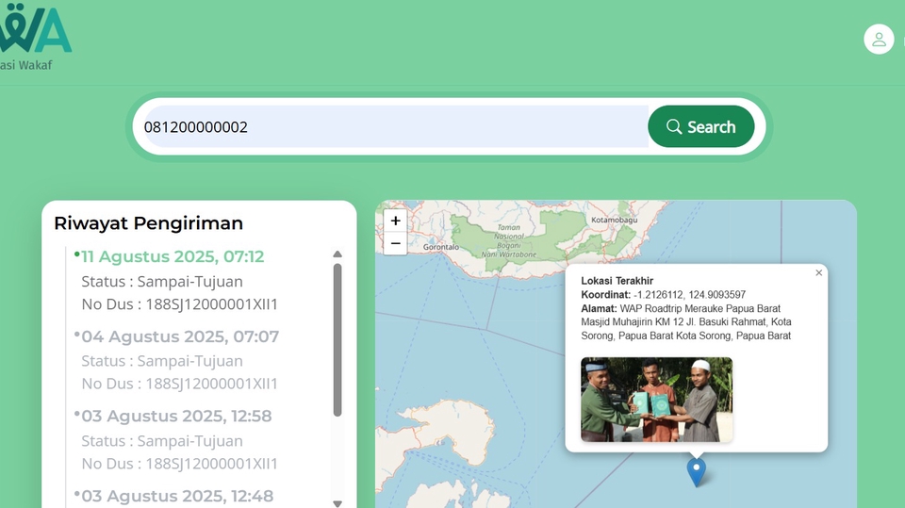
Task: Select the 03 Agustus 2025, 12:58 entry
Action: pyautogui.click(x=176, y=416)
